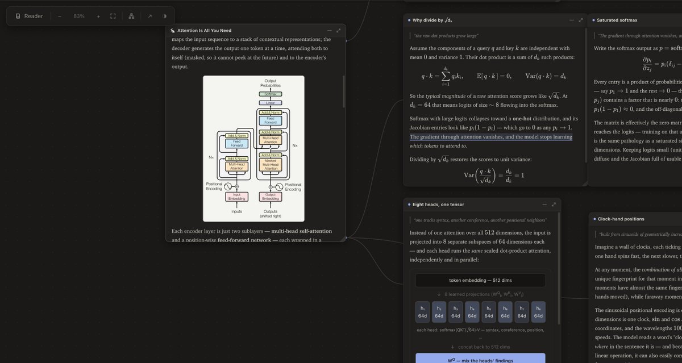Select head h₈ 64d box
The height and width of the screenshot is (363, 682).
[538, 312]
